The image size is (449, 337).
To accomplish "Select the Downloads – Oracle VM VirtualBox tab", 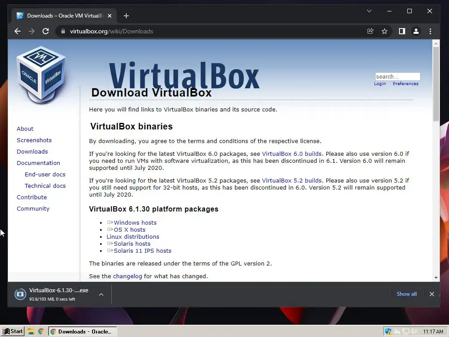I will 64,16.
